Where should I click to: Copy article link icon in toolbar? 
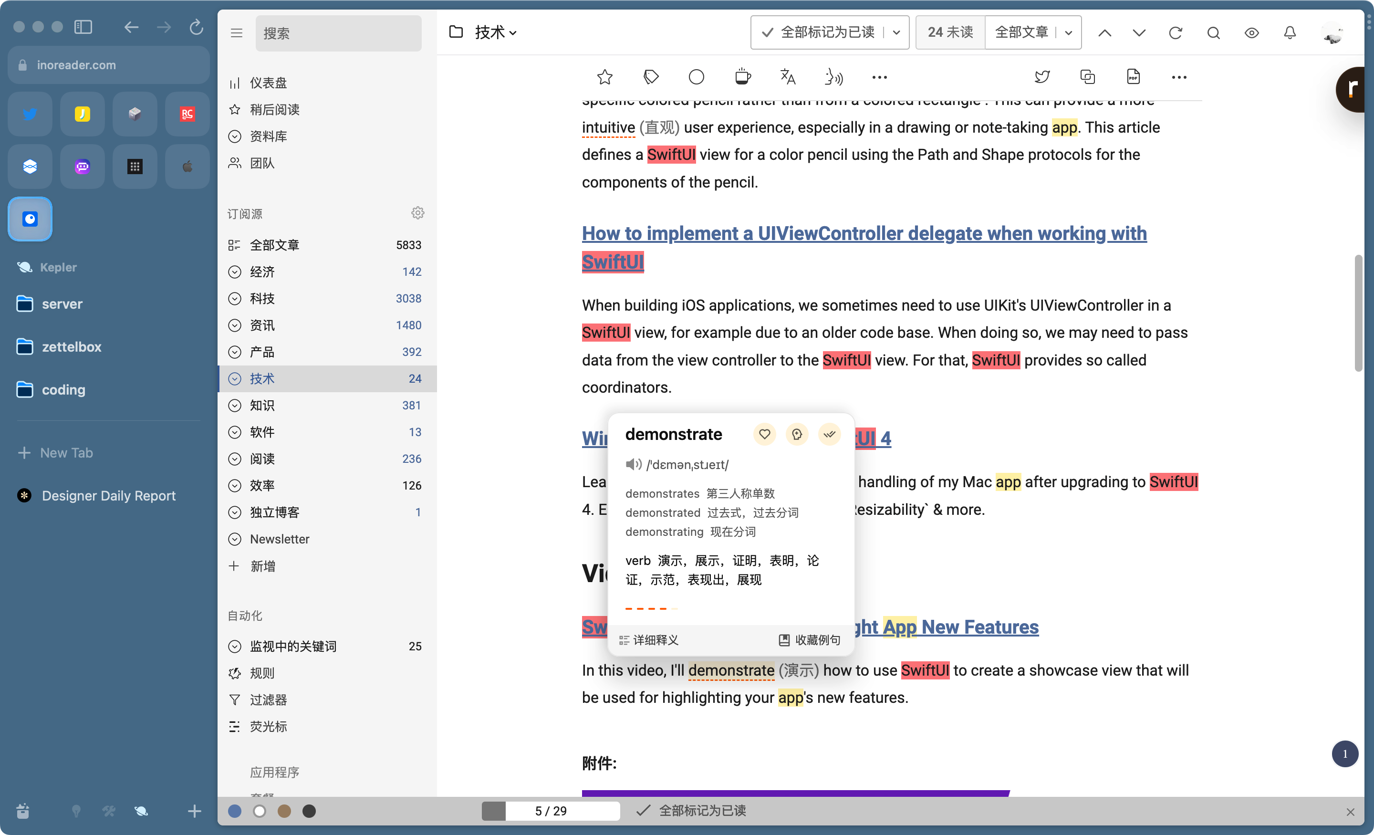pyautogui.click(x=1088, y=77)
